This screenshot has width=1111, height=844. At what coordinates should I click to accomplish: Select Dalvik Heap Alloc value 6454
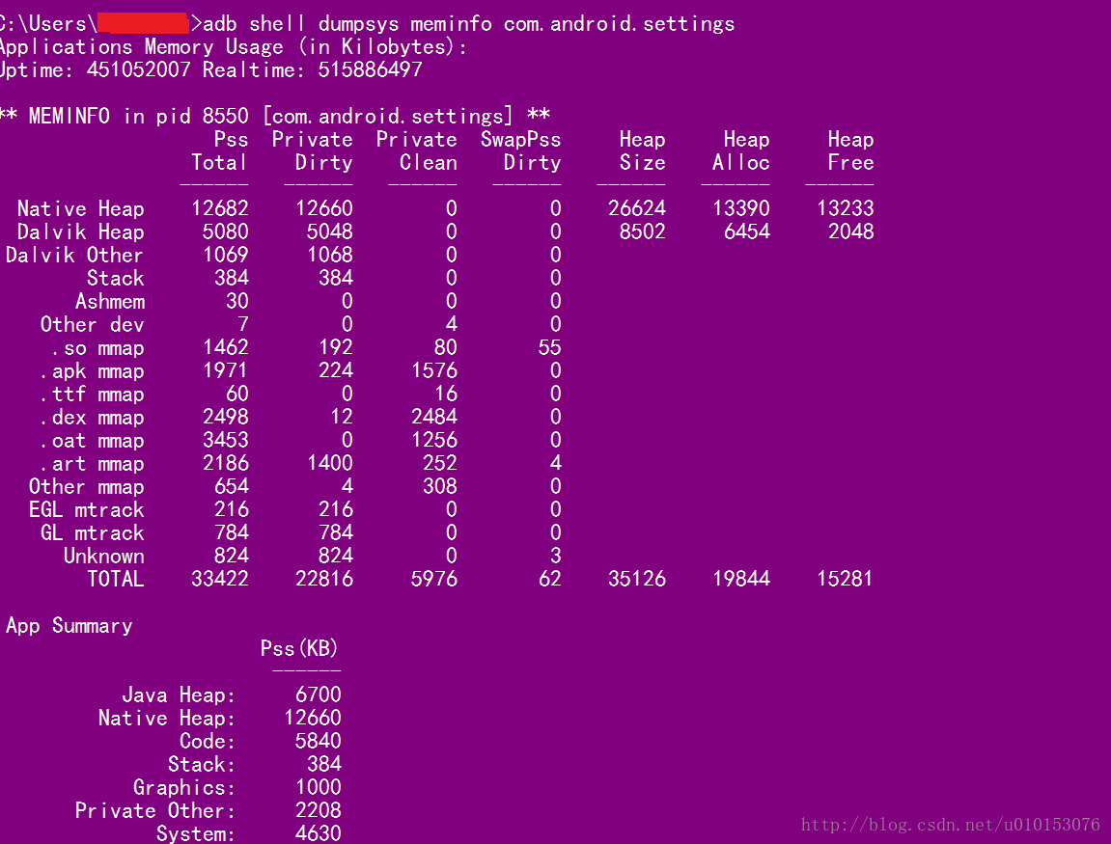pyautogui.click(x=747, y=231)
